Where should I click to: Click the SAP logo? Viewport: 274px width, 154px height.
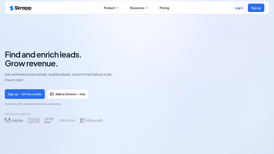tap(49, 120)
